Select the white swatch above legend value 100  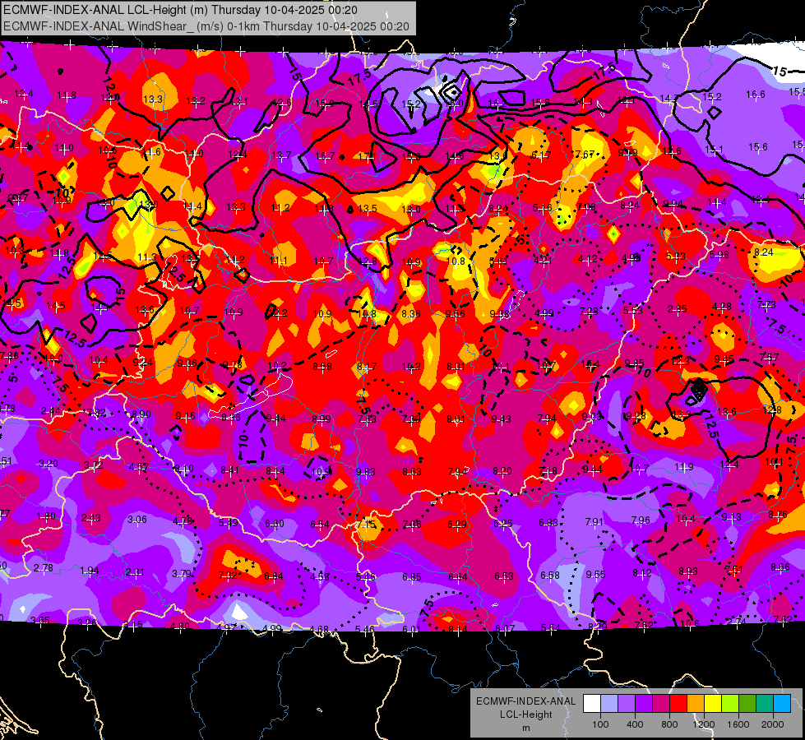pyautogui.click(x=592, y=704)
